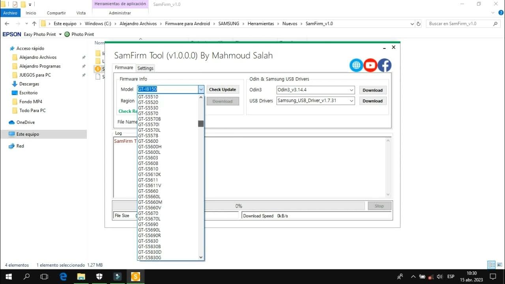Choose GT-S5660 from the model list
The image size is (505, 284).
tap(168, 191)
